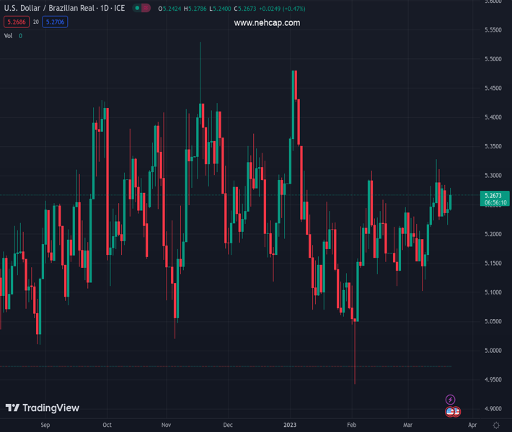The image size is (512, 432).
Task: Open chart settings gear icon
Action: click(496, 426)
